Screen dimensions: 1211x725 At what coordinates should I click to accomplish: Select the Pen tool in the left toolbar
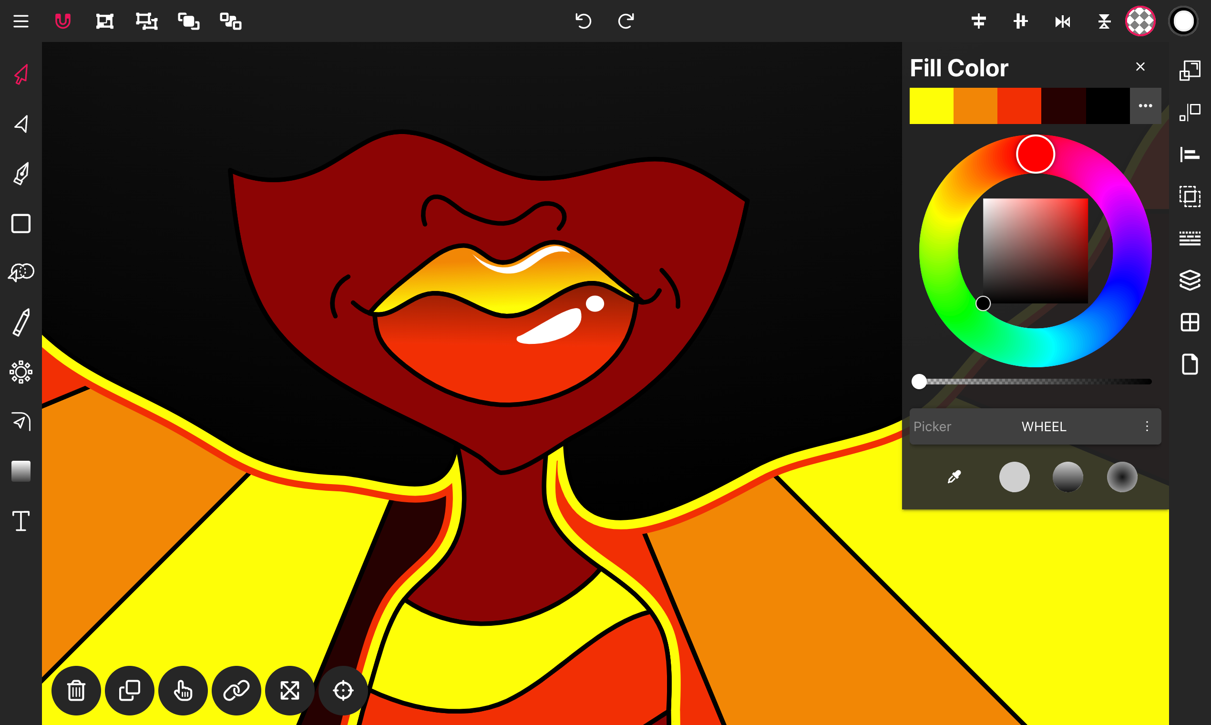coord(21,174)
